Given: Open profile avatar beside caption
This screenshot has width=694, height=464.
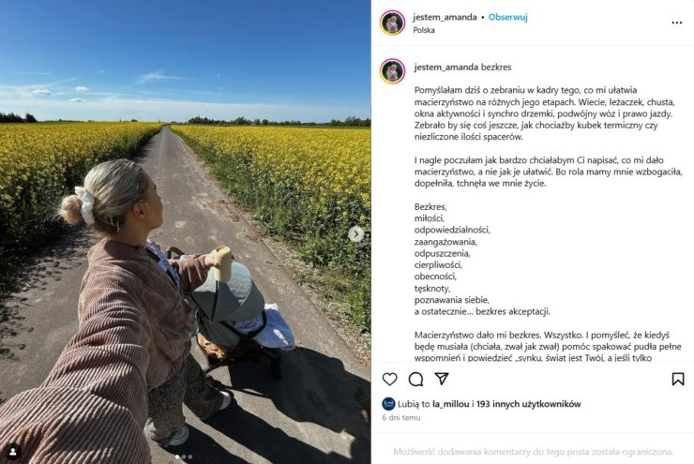Looking at the screenshot, I should click(x=392, y=71).
